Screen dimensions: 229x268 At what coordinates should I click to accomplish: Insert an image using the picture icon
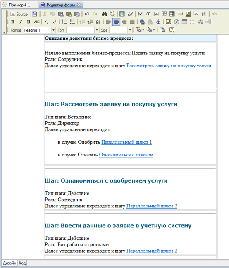coord(168,22)
